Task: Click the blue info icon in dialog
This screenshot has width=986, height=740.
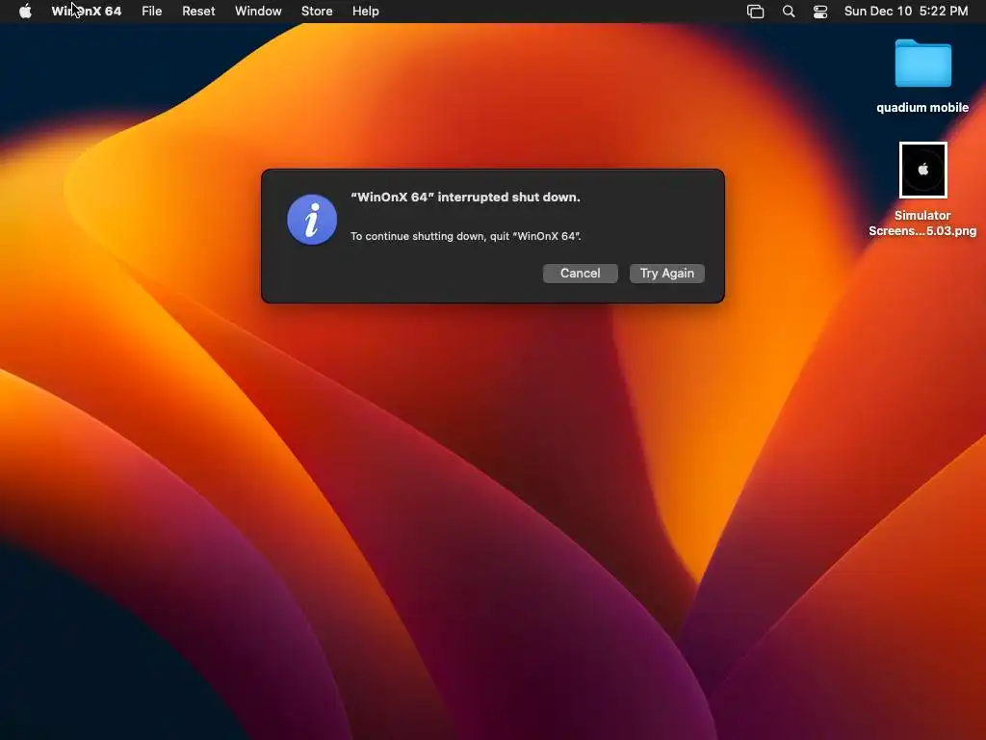Action: click(x=312, y=220)
